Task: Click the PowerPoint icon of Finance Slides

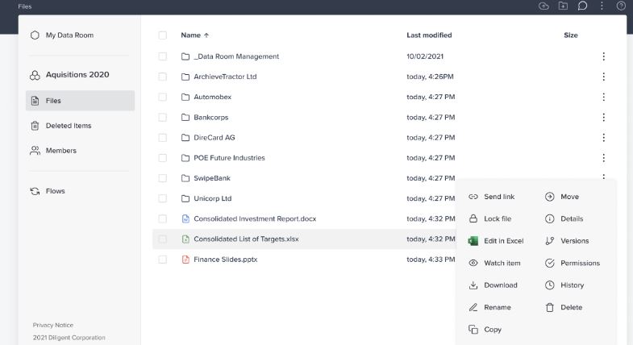Action: click(x=185, y=259)
